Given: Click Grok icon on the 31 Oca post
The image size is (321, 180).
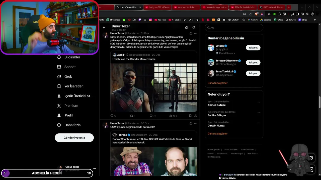Looking at the screenshot, I should pos(191,33).
